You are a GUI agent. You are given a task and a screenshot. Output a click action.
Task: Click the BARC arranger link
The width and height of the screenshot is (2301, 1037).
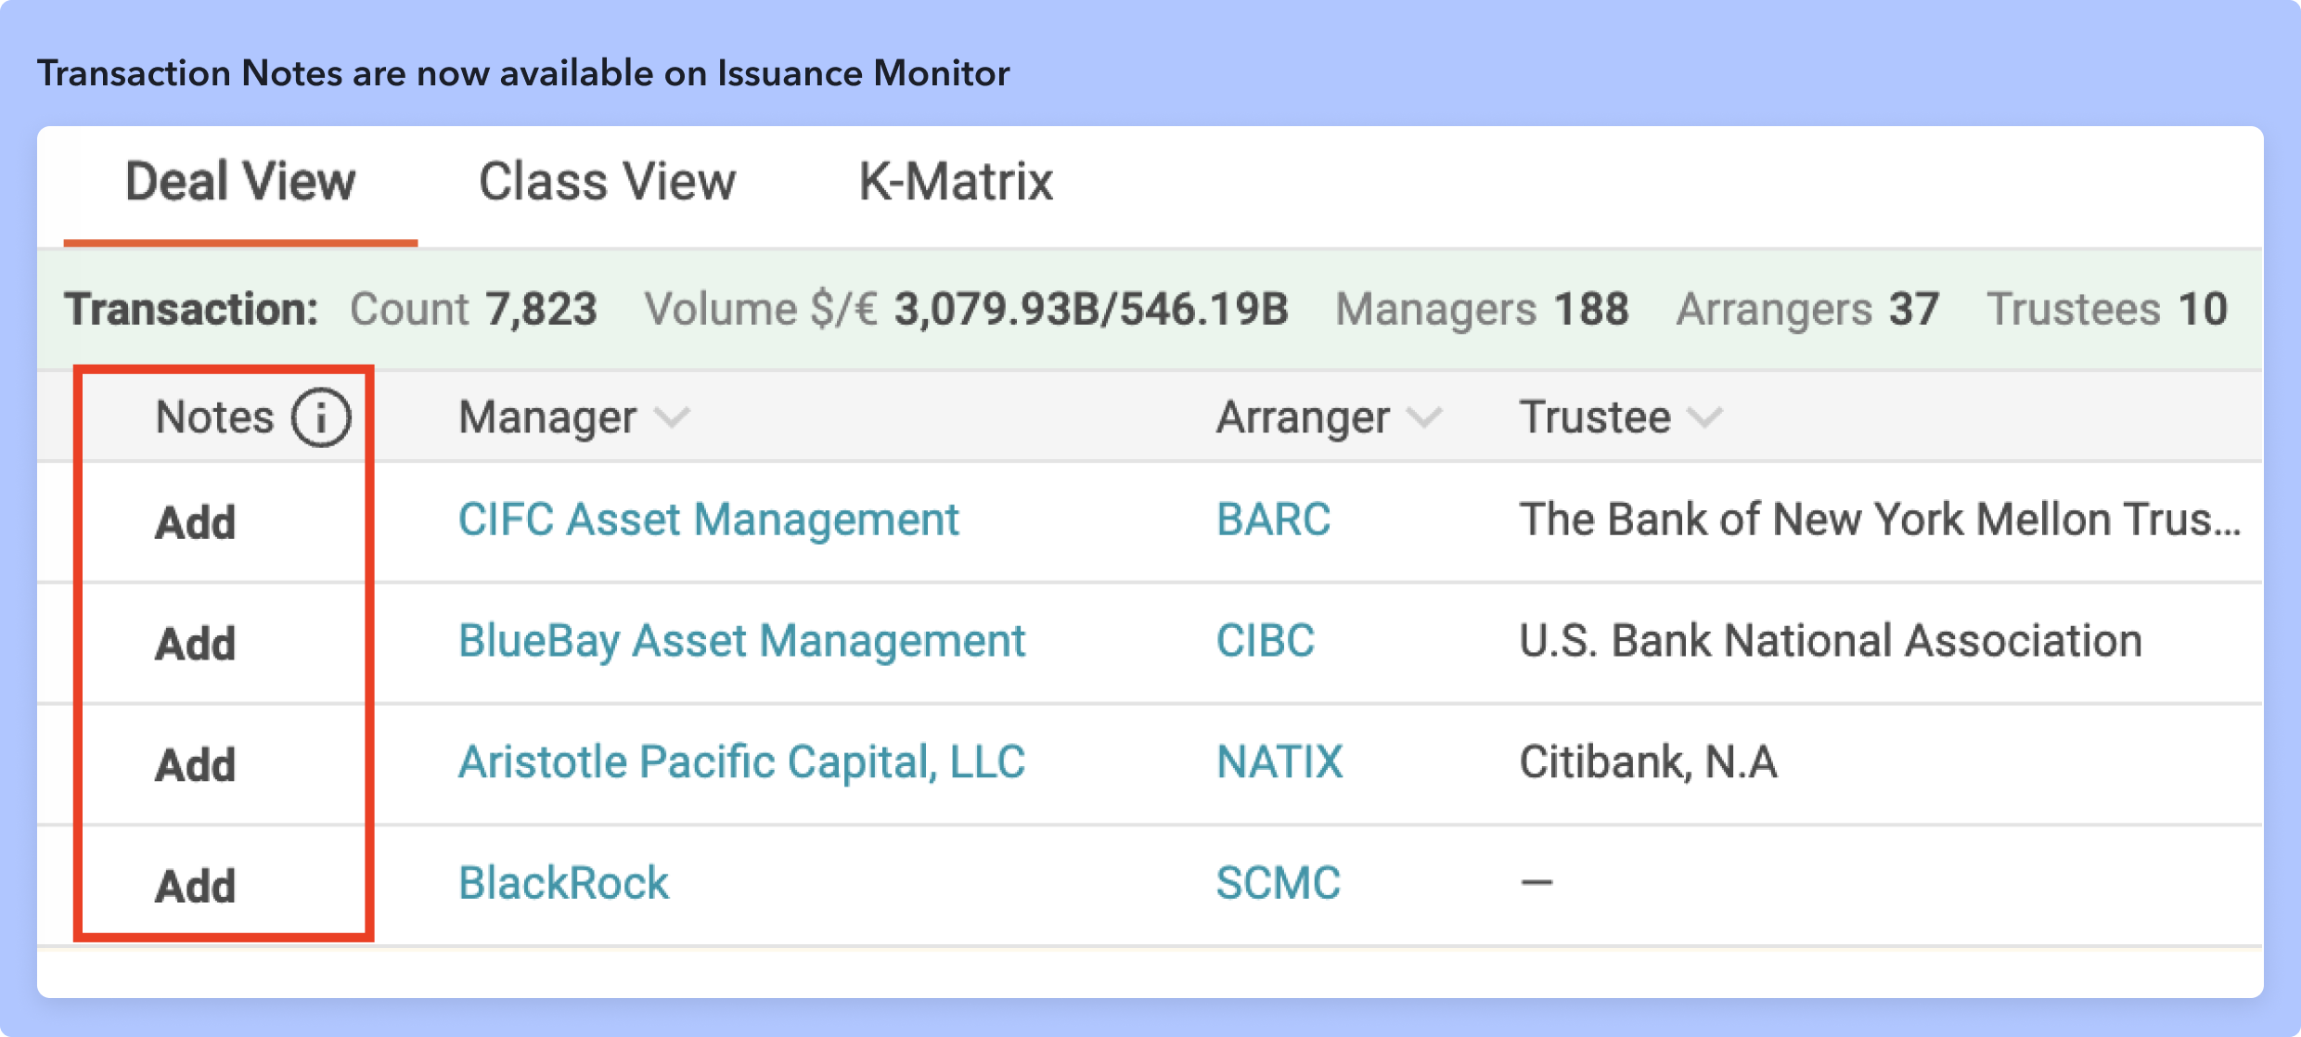[1273, 519]
